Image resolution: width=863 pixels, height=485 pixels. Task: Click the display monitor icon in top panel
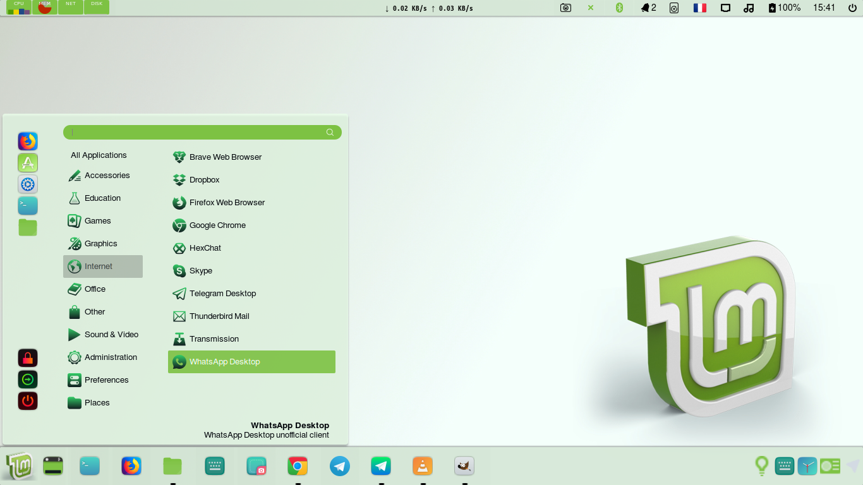pyautogui.click(x=725, y=8)
